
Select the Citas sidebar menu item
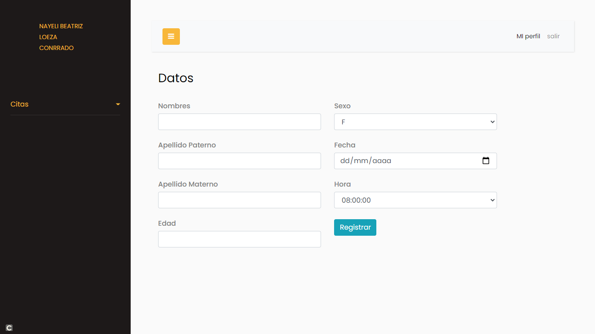(x=20, y=104)
